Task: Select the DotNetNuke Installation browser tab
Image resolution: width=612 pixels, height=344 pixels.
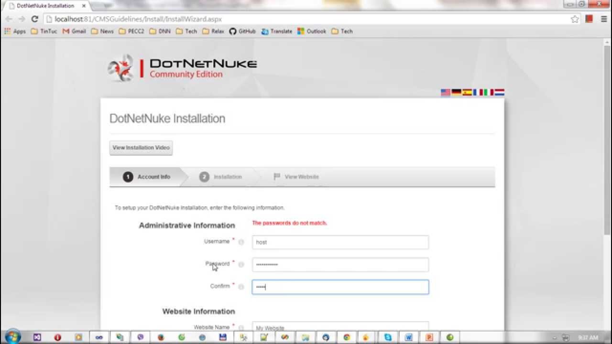Action: pyautogui.click(x=45, y=6)
